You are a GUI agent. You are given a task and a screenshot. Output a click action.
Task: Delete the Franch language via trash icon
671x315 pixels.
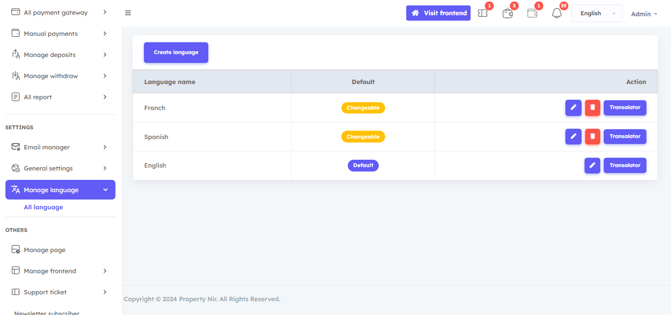[592, 108]
